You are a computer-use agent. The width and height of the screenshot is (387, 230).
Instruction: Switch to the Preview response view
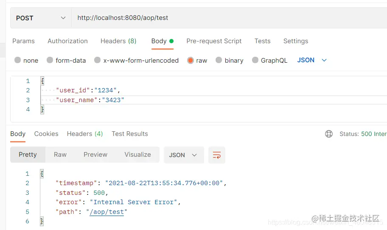(x=95, y=155)
